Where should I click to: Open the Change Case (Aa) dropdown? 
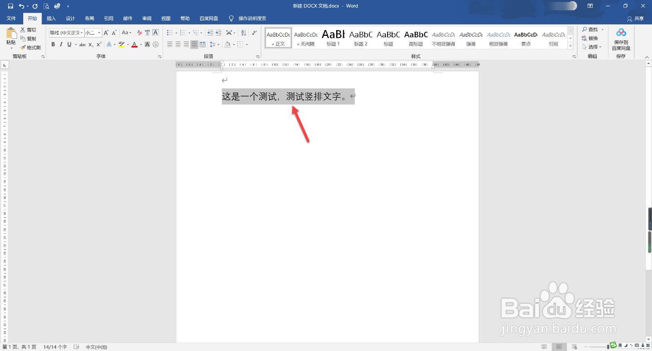pos(126,33)
